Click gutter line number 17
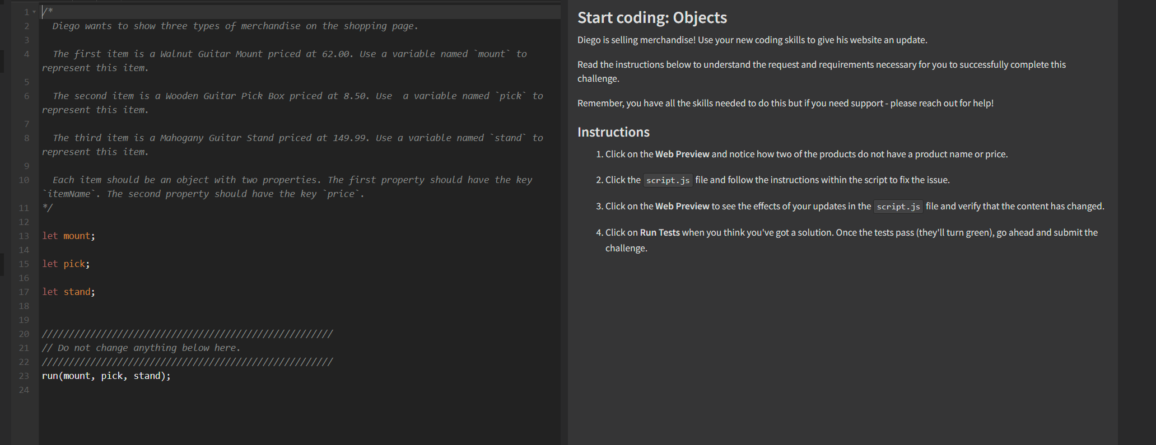 [x=24, y=292]
